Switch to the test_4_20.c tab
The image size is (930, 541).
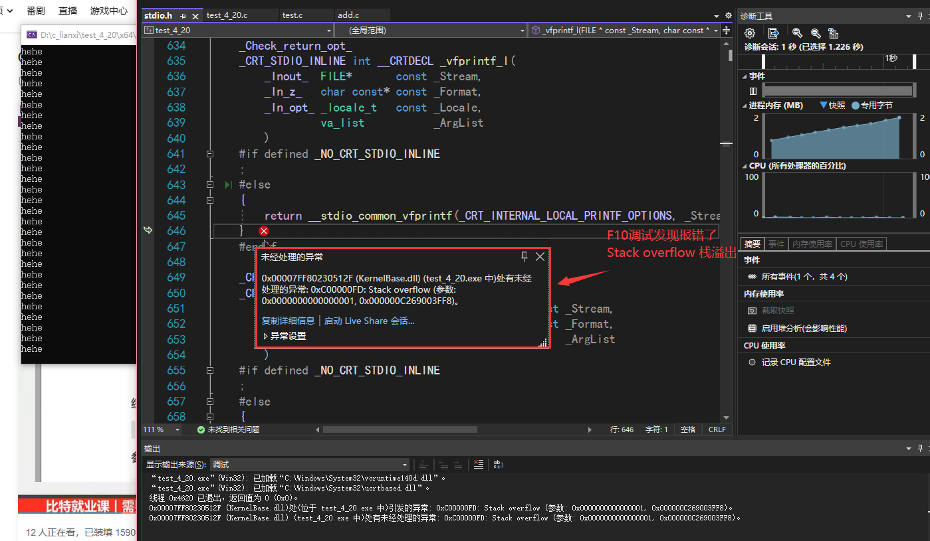coord(240,15)
